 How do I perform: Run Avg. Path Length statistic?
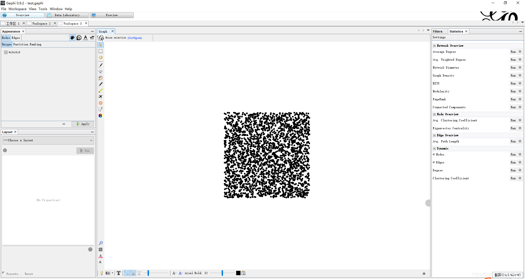click(513, 142)
